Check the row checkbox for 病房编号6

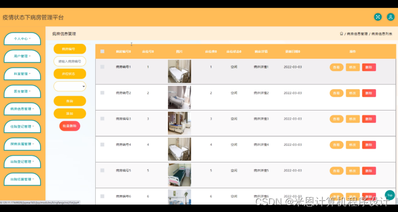[x=102, y=197]
